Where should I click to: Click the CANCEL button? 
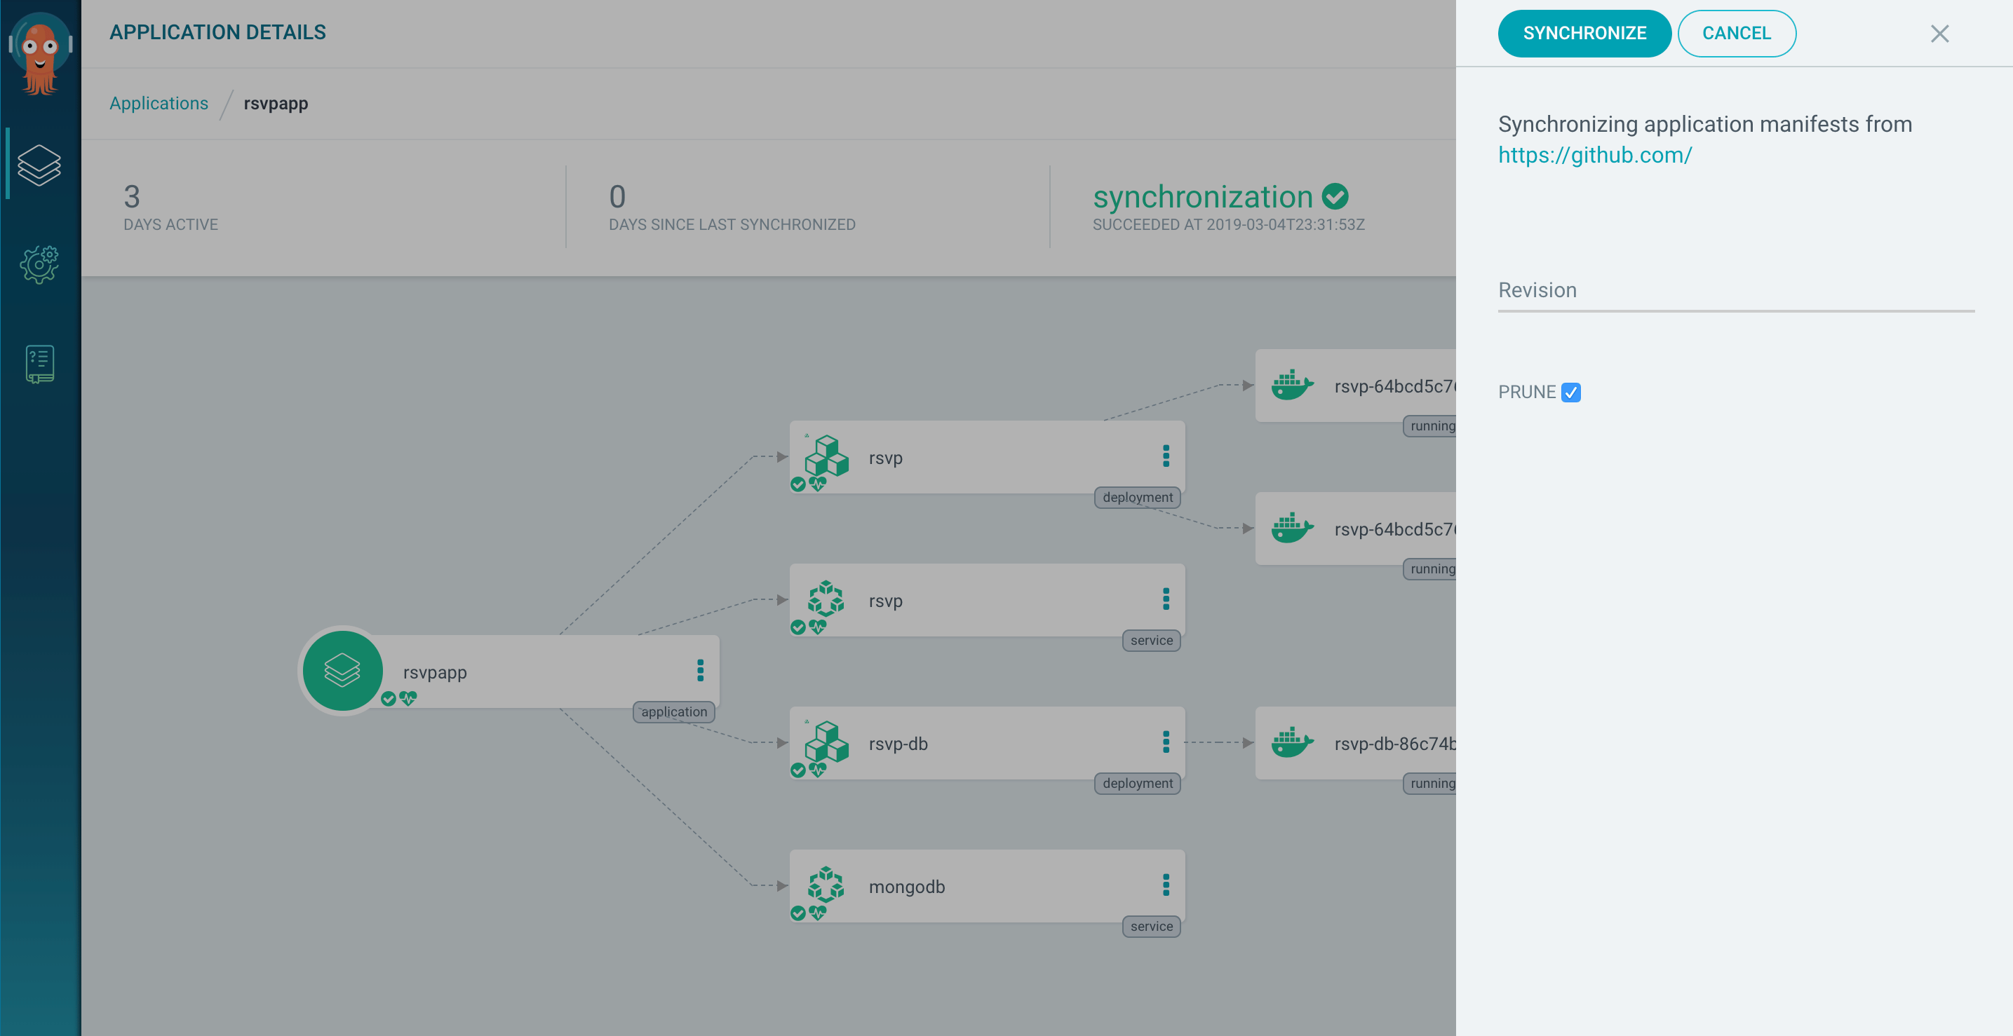tap(1737, 34)
